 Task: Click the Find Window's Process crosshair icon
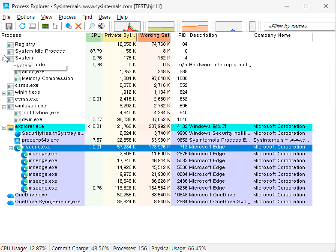[x=102, y=26]
